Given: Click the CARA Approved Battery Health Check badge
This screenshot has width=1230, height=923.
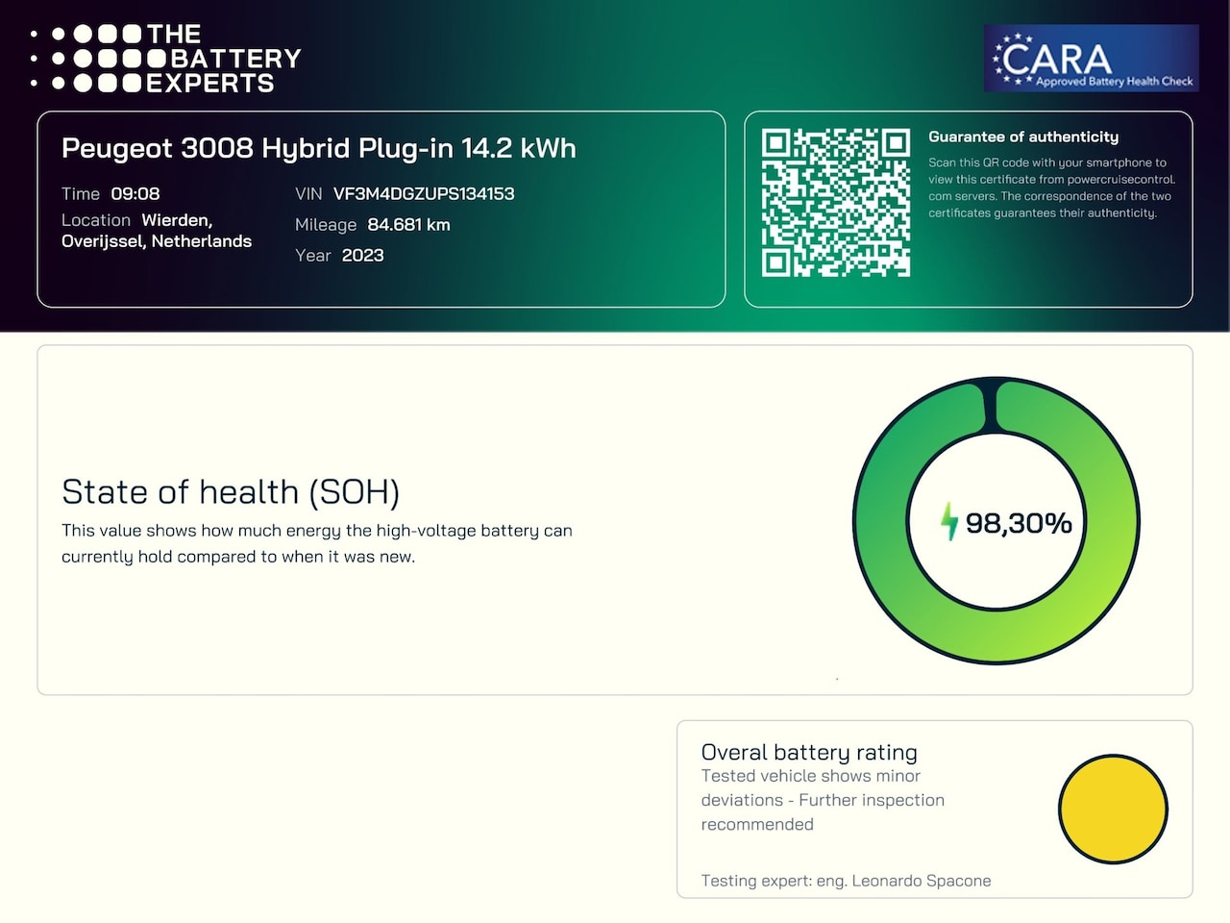Looking at the screenshot, I should [1092, 59].
